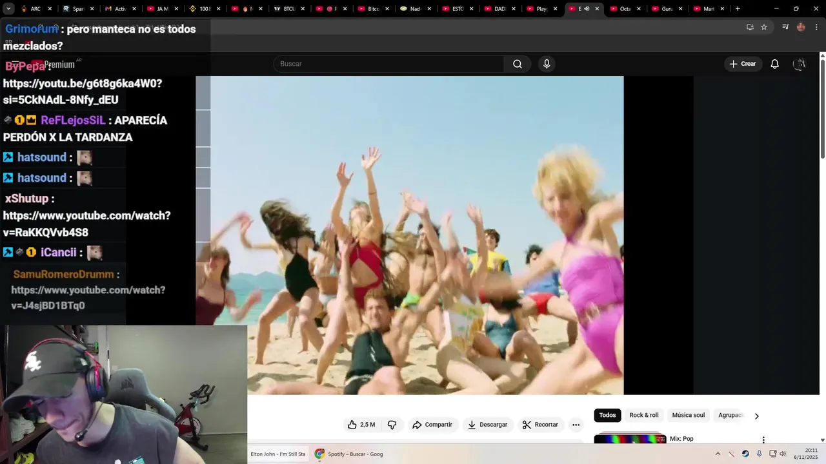The height and width of the screenshot is (464, 826).
Task: Activate voice search microphone icon
Action: 547,64
